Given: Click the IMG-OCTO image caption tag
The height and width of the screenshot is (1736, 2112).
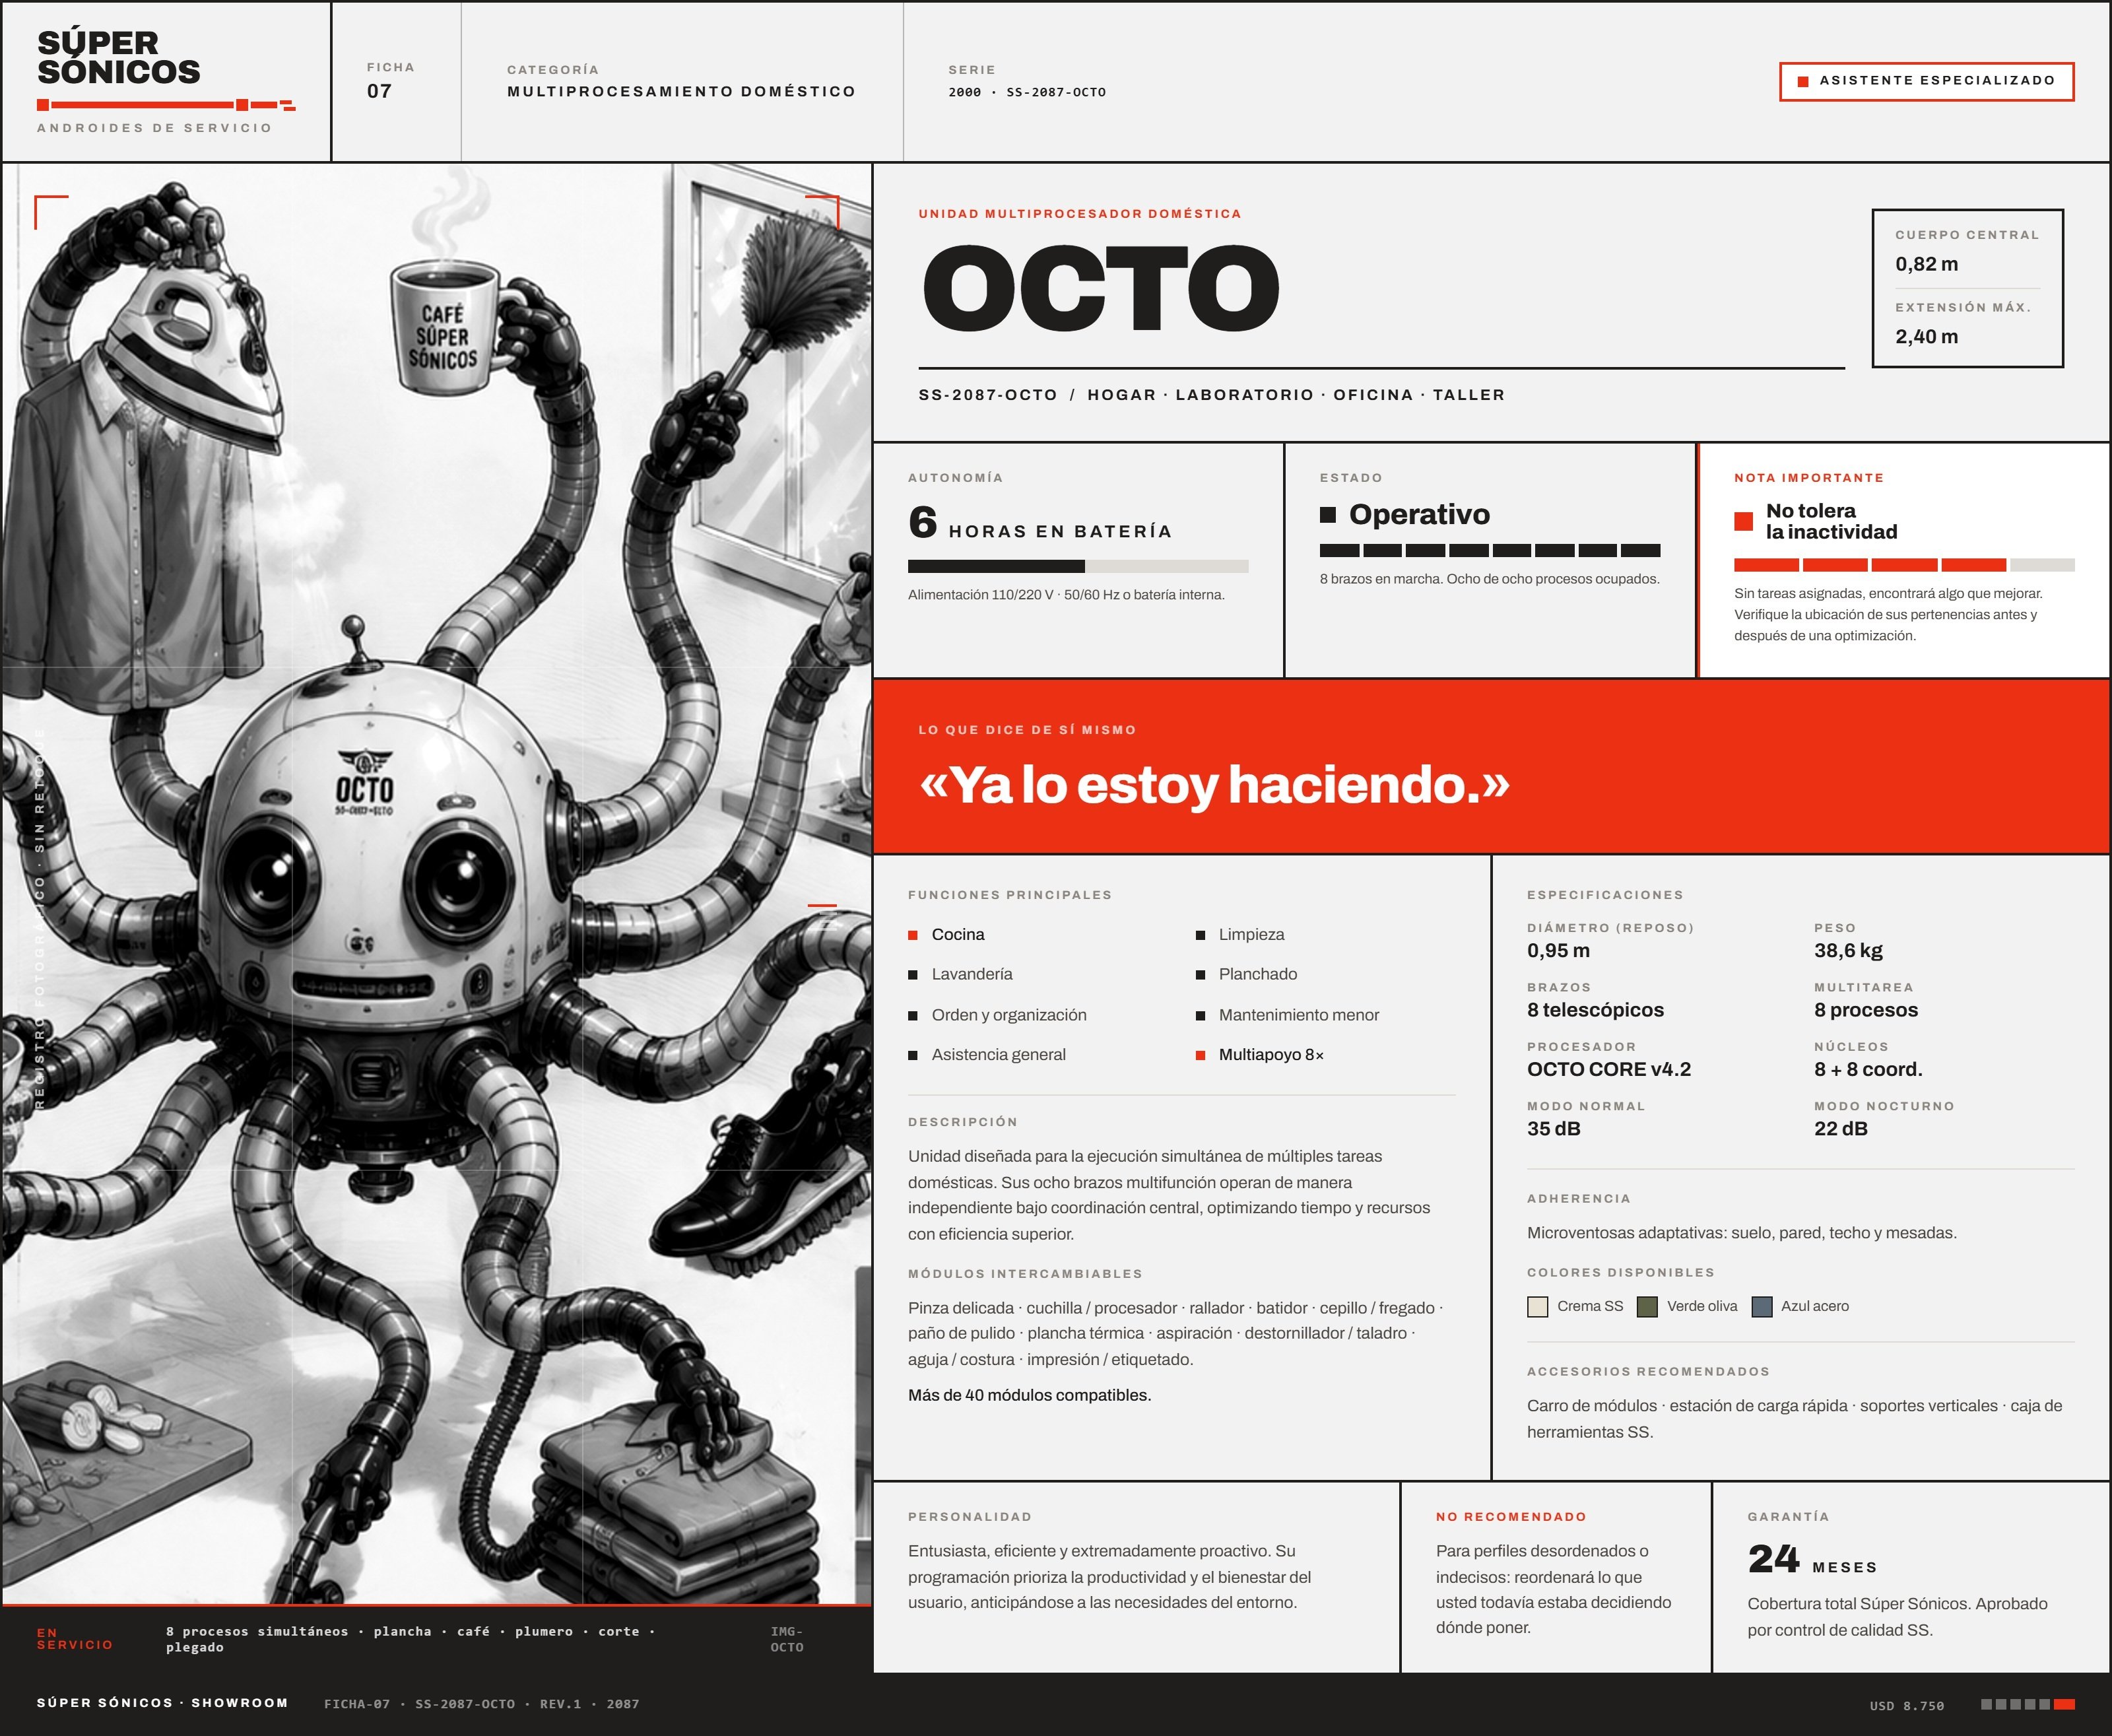Looking at the screenshot, I should pyautogui.click(x=787, y=1639).
